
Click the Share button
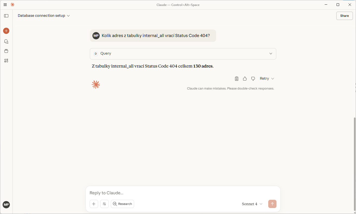344,16
